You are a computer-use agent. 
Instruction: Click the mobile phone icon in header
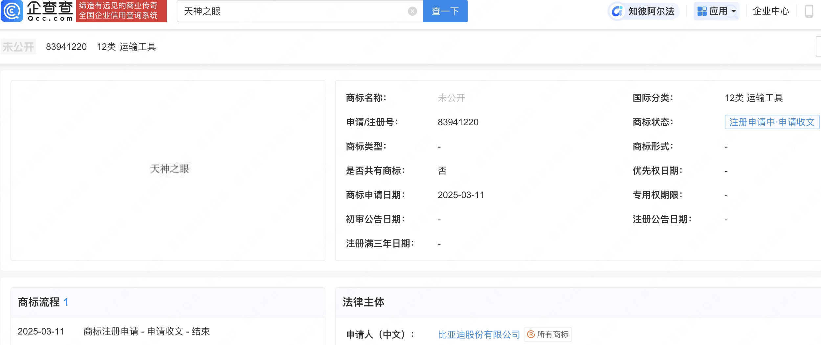click(x=809, y=11)
